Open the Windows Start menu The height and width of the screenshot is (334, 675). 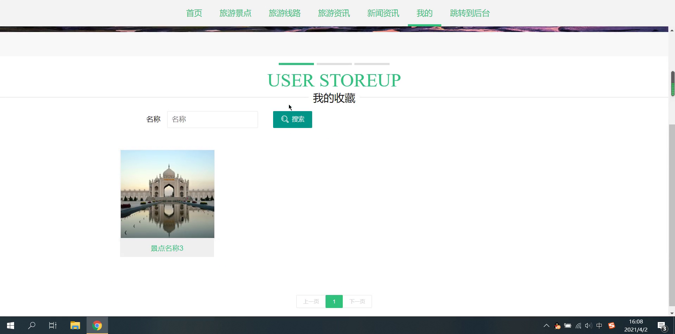tap(11, 326)
